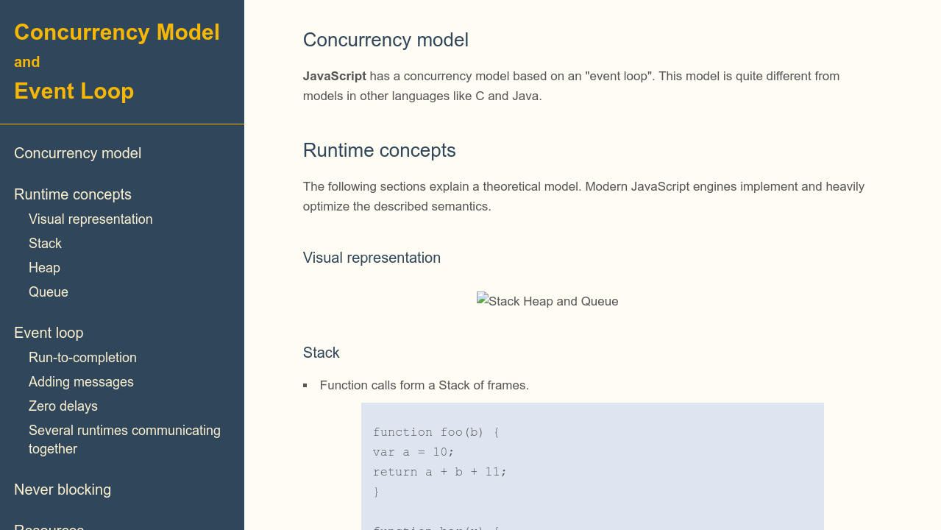Jump to the Stack sidebar entry

click(x=45, y=244)
